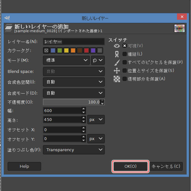The height and width of the screenshot is (191, 191).
Task: Open the offset unit px dropdown
Action: pos(96,138)
